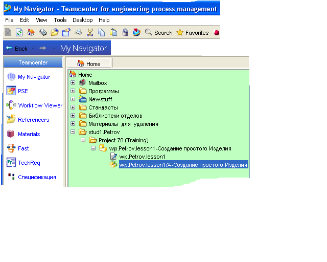Click the Paste toolbar icon
The width and height of the screenshot is (327, 262).
(x=113, y=32)
